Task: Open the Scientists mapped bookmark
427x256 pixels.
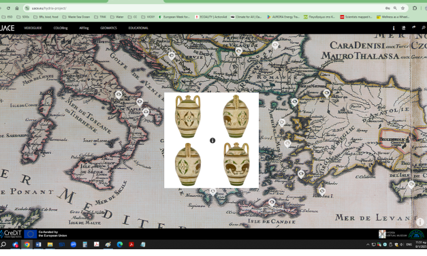Action: 356,17
